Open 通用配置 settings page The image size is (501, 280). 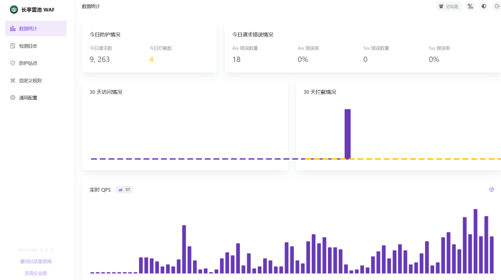pos(36,98)
